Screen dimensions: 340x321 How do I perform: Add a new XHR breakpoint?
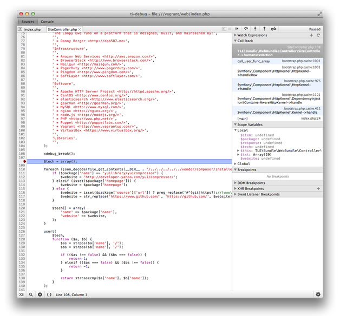(x=318, y=188)
